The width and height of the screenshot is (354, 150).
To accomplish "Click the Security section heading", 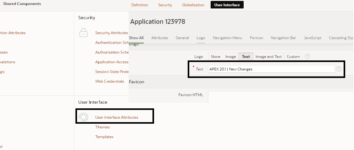I will point(87,18).
